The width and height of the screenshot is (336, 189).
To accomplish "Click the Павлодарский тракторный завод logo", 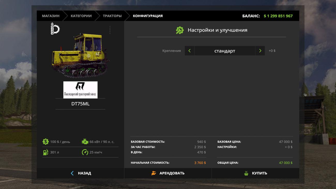I will (80, 90).
